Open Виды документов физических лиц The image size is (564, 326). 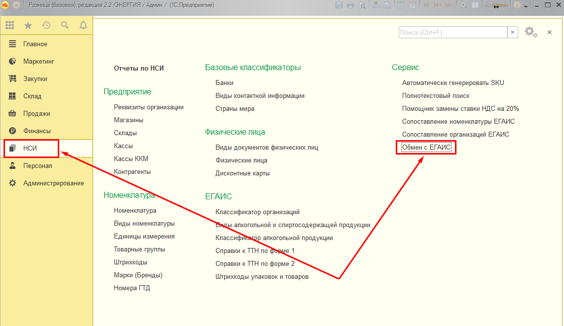(x=267, y=147)
